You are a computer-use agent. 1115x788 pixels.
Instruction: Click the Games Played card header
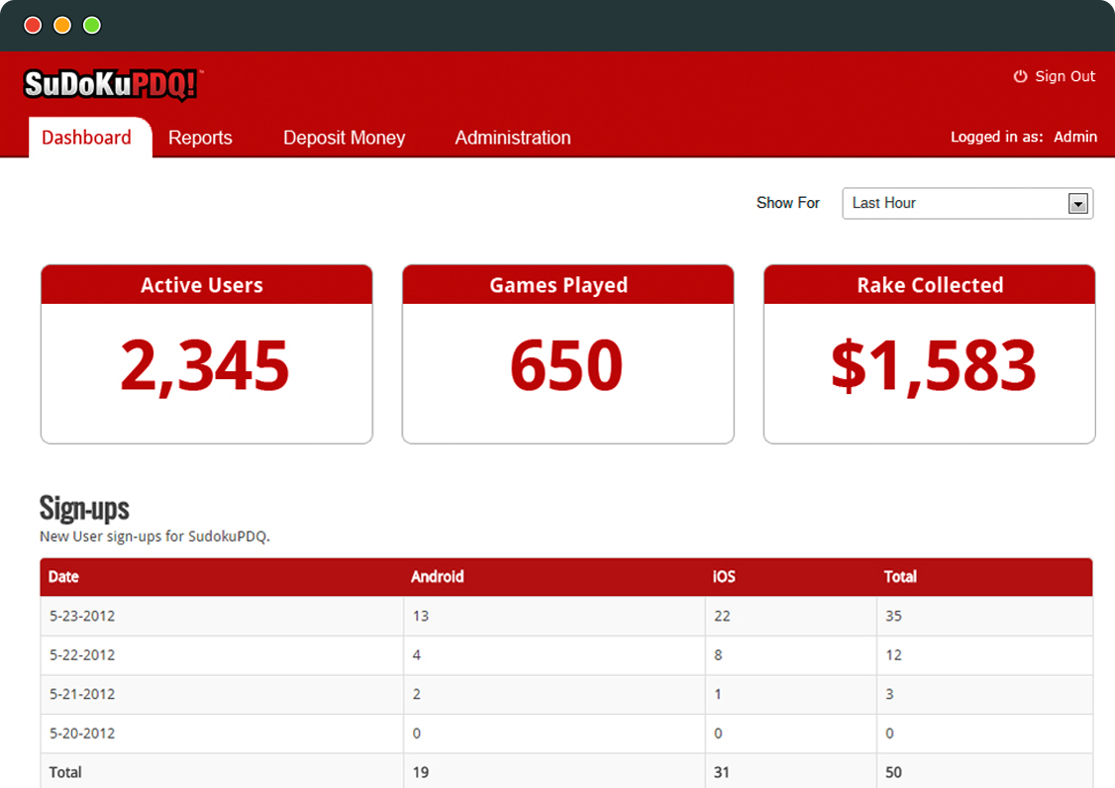point(567,284)
